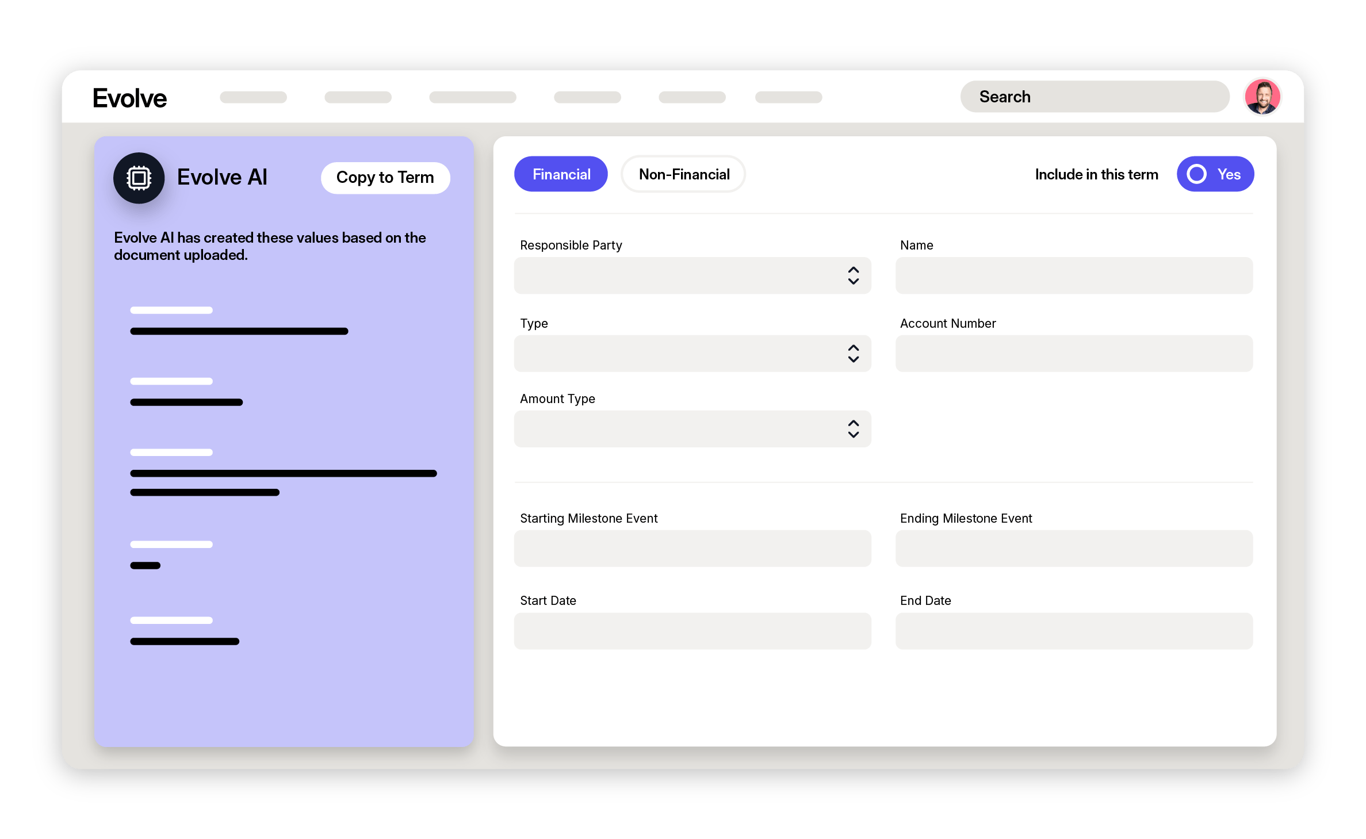Click the first navigation placeholder item
The width and height of the screenshot is (1366, 839).
pos(253,97)
